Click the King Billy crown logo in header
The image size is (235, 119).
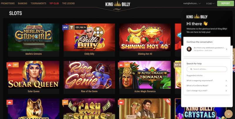click(x=118, y=4)
